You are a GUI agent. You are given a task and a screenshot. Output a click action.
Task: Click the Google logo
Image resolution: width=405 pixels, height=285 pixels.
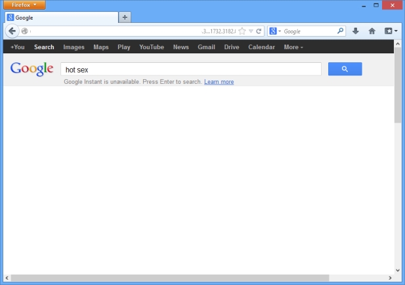point(32,69)
